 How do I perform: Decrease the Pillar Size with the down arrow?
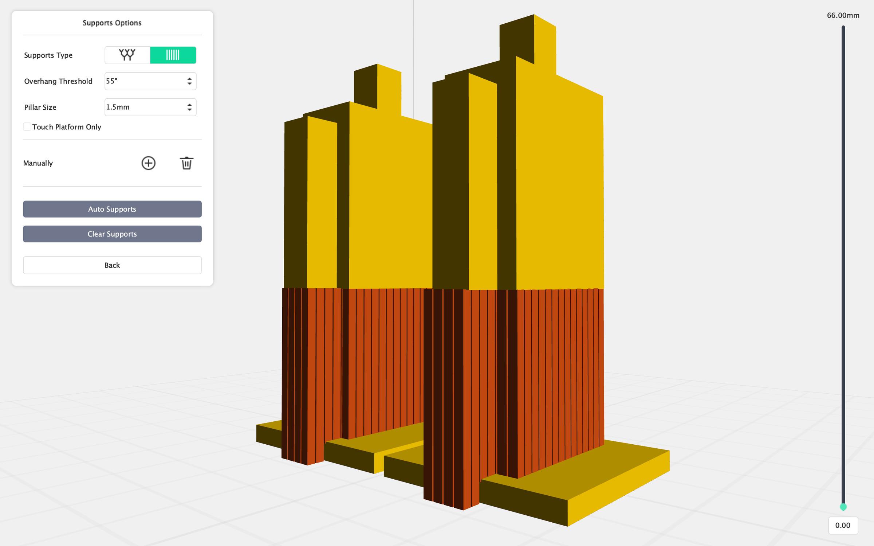189,110
